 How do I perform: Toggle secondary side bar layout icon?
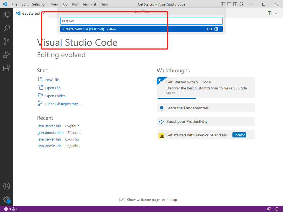pos(235,4)
